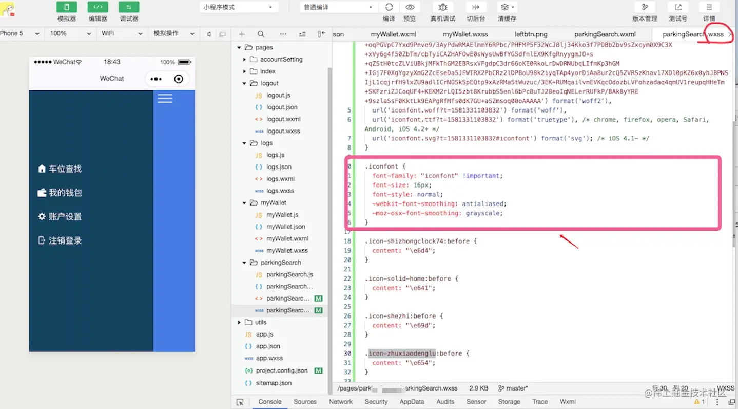Tap the parking search home item in simulator

[60, 169]
